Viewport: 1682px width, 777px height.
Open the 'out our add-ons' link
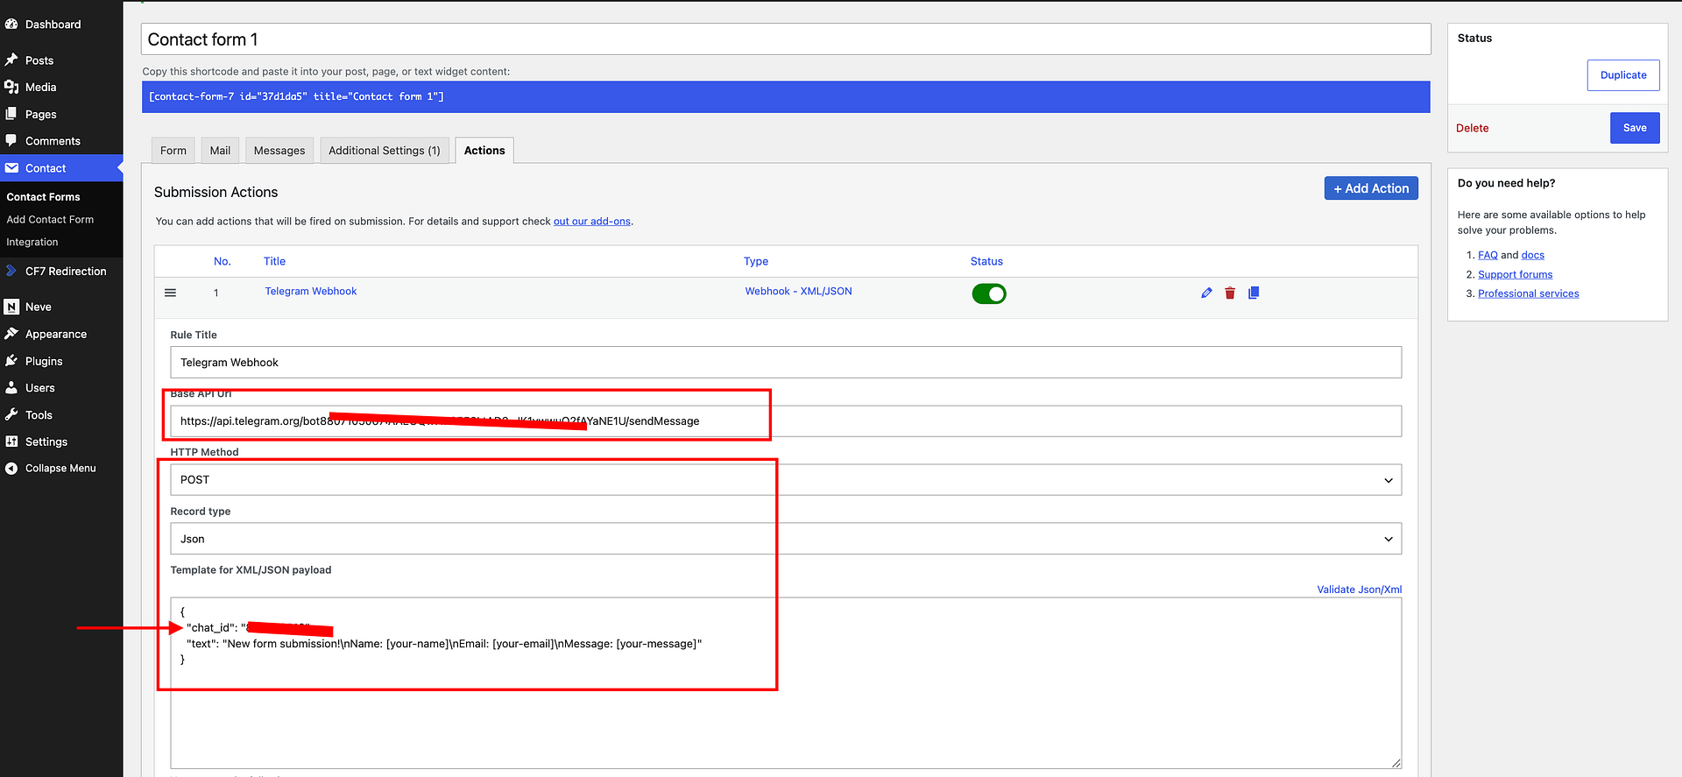pos(592,222)
